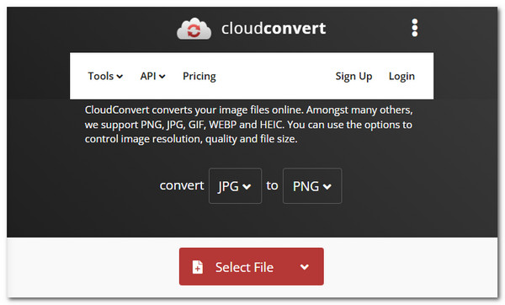Expand the Select File source options arrow
This screenshot has height=305, width=505.
305,267
